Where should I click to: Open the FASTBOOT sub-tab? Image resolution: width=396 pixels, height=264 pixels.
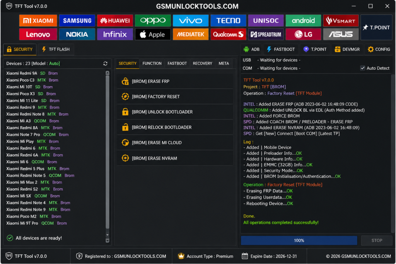point(177,64)
